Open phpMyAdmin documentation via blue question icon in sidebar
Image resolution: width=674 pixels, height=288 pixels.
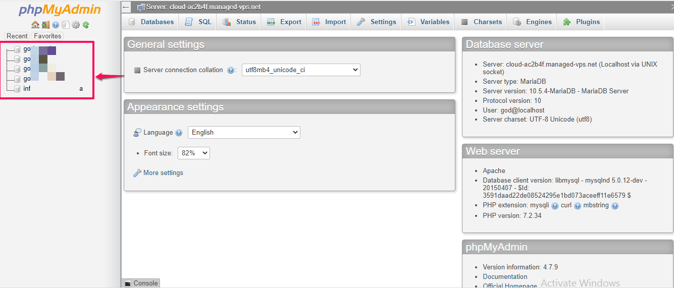56,25
